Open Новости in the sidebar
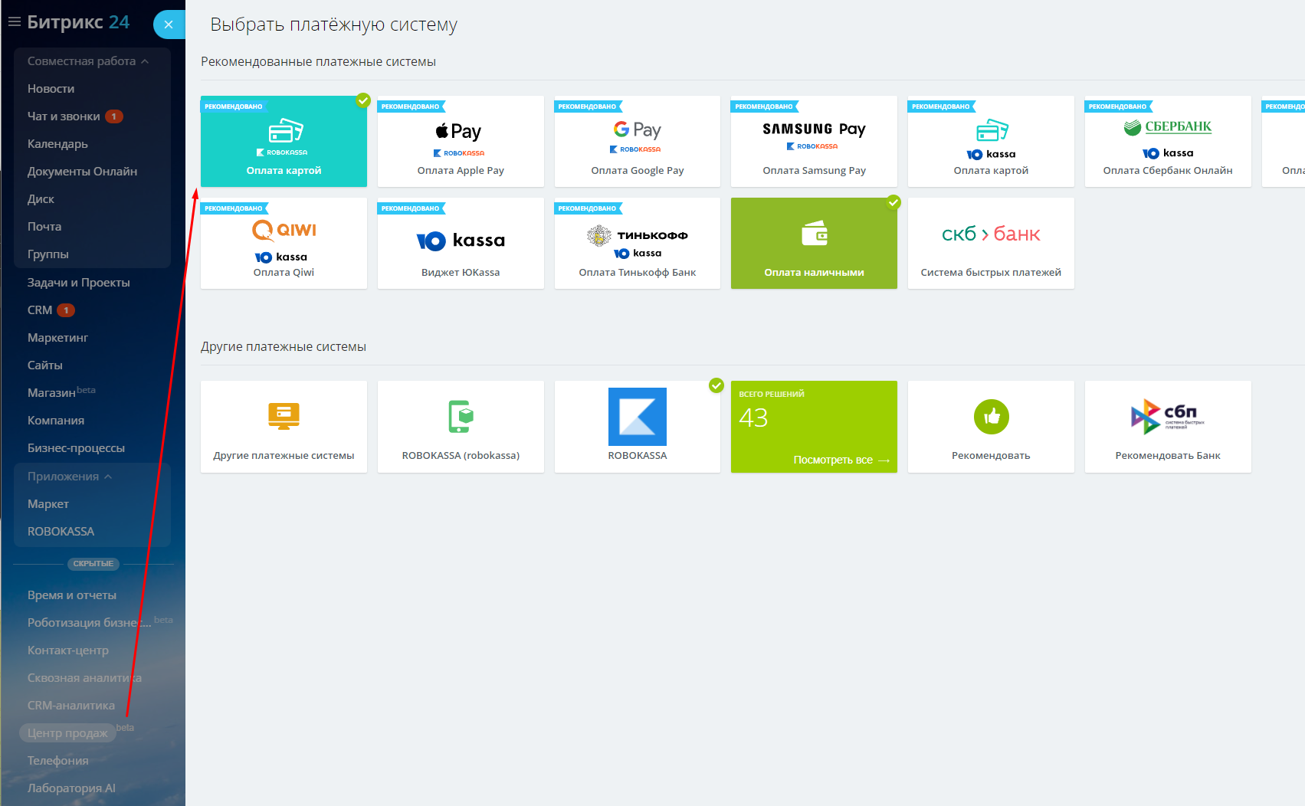The width and height of the screenshot is (1305, 806). [51, 89]
